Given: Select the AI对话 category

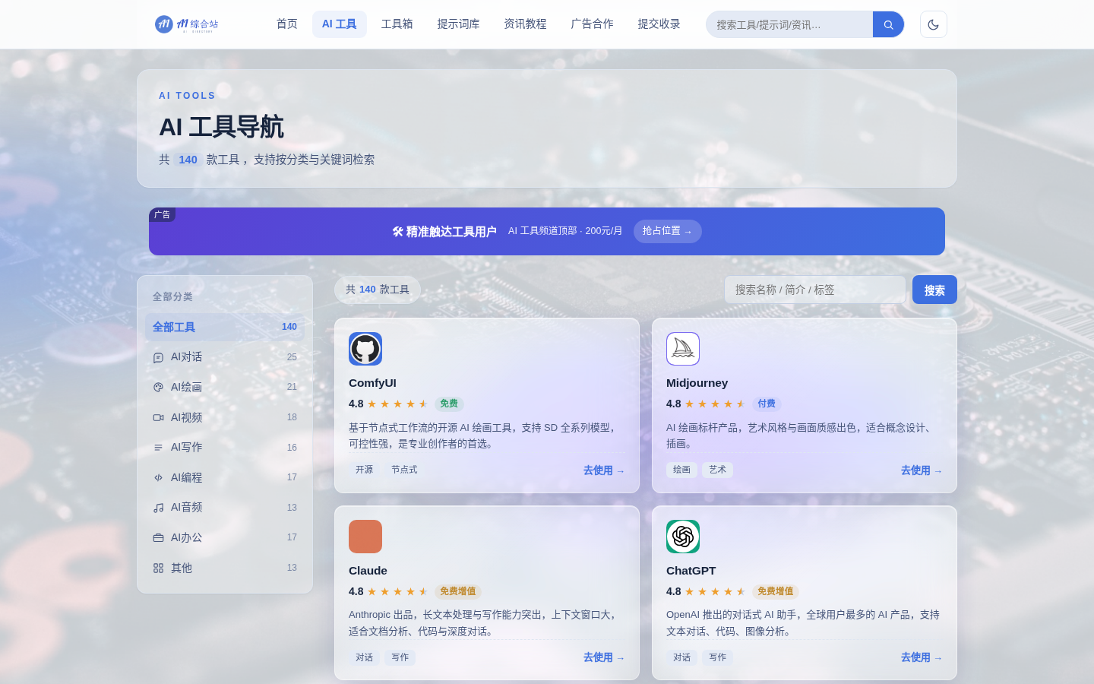Looking at the screenshot, I should pyautogui.click(x=225, y=357).
